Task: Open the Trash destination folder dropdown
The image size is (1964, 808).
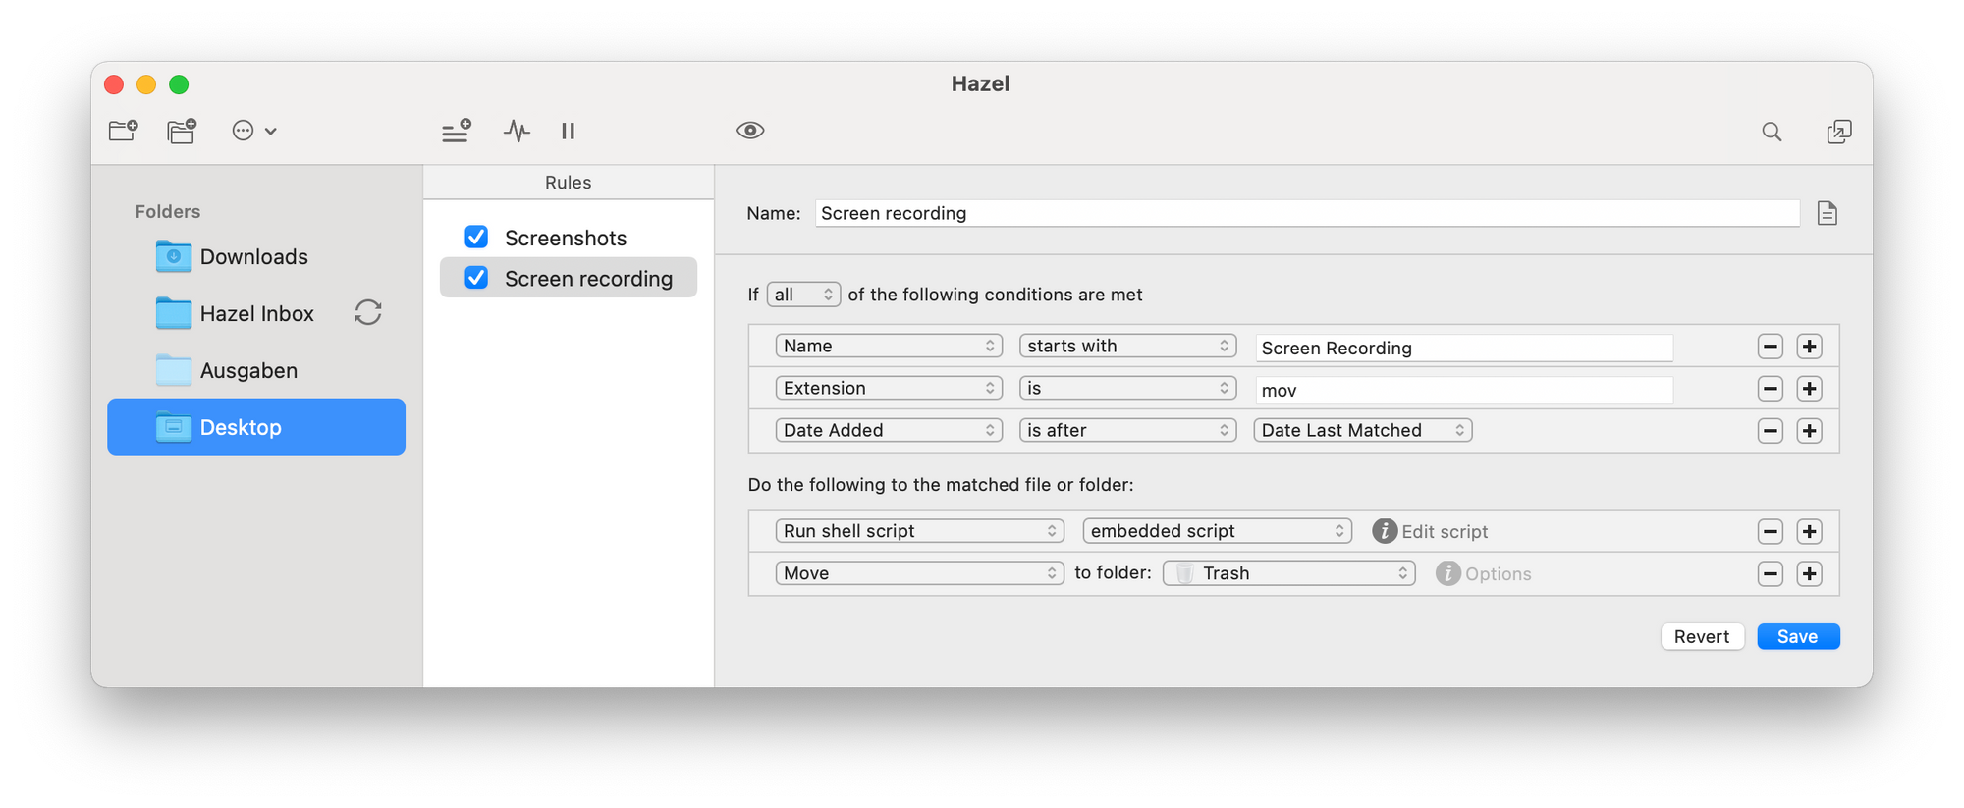Action: click(x=1288, y=573)
